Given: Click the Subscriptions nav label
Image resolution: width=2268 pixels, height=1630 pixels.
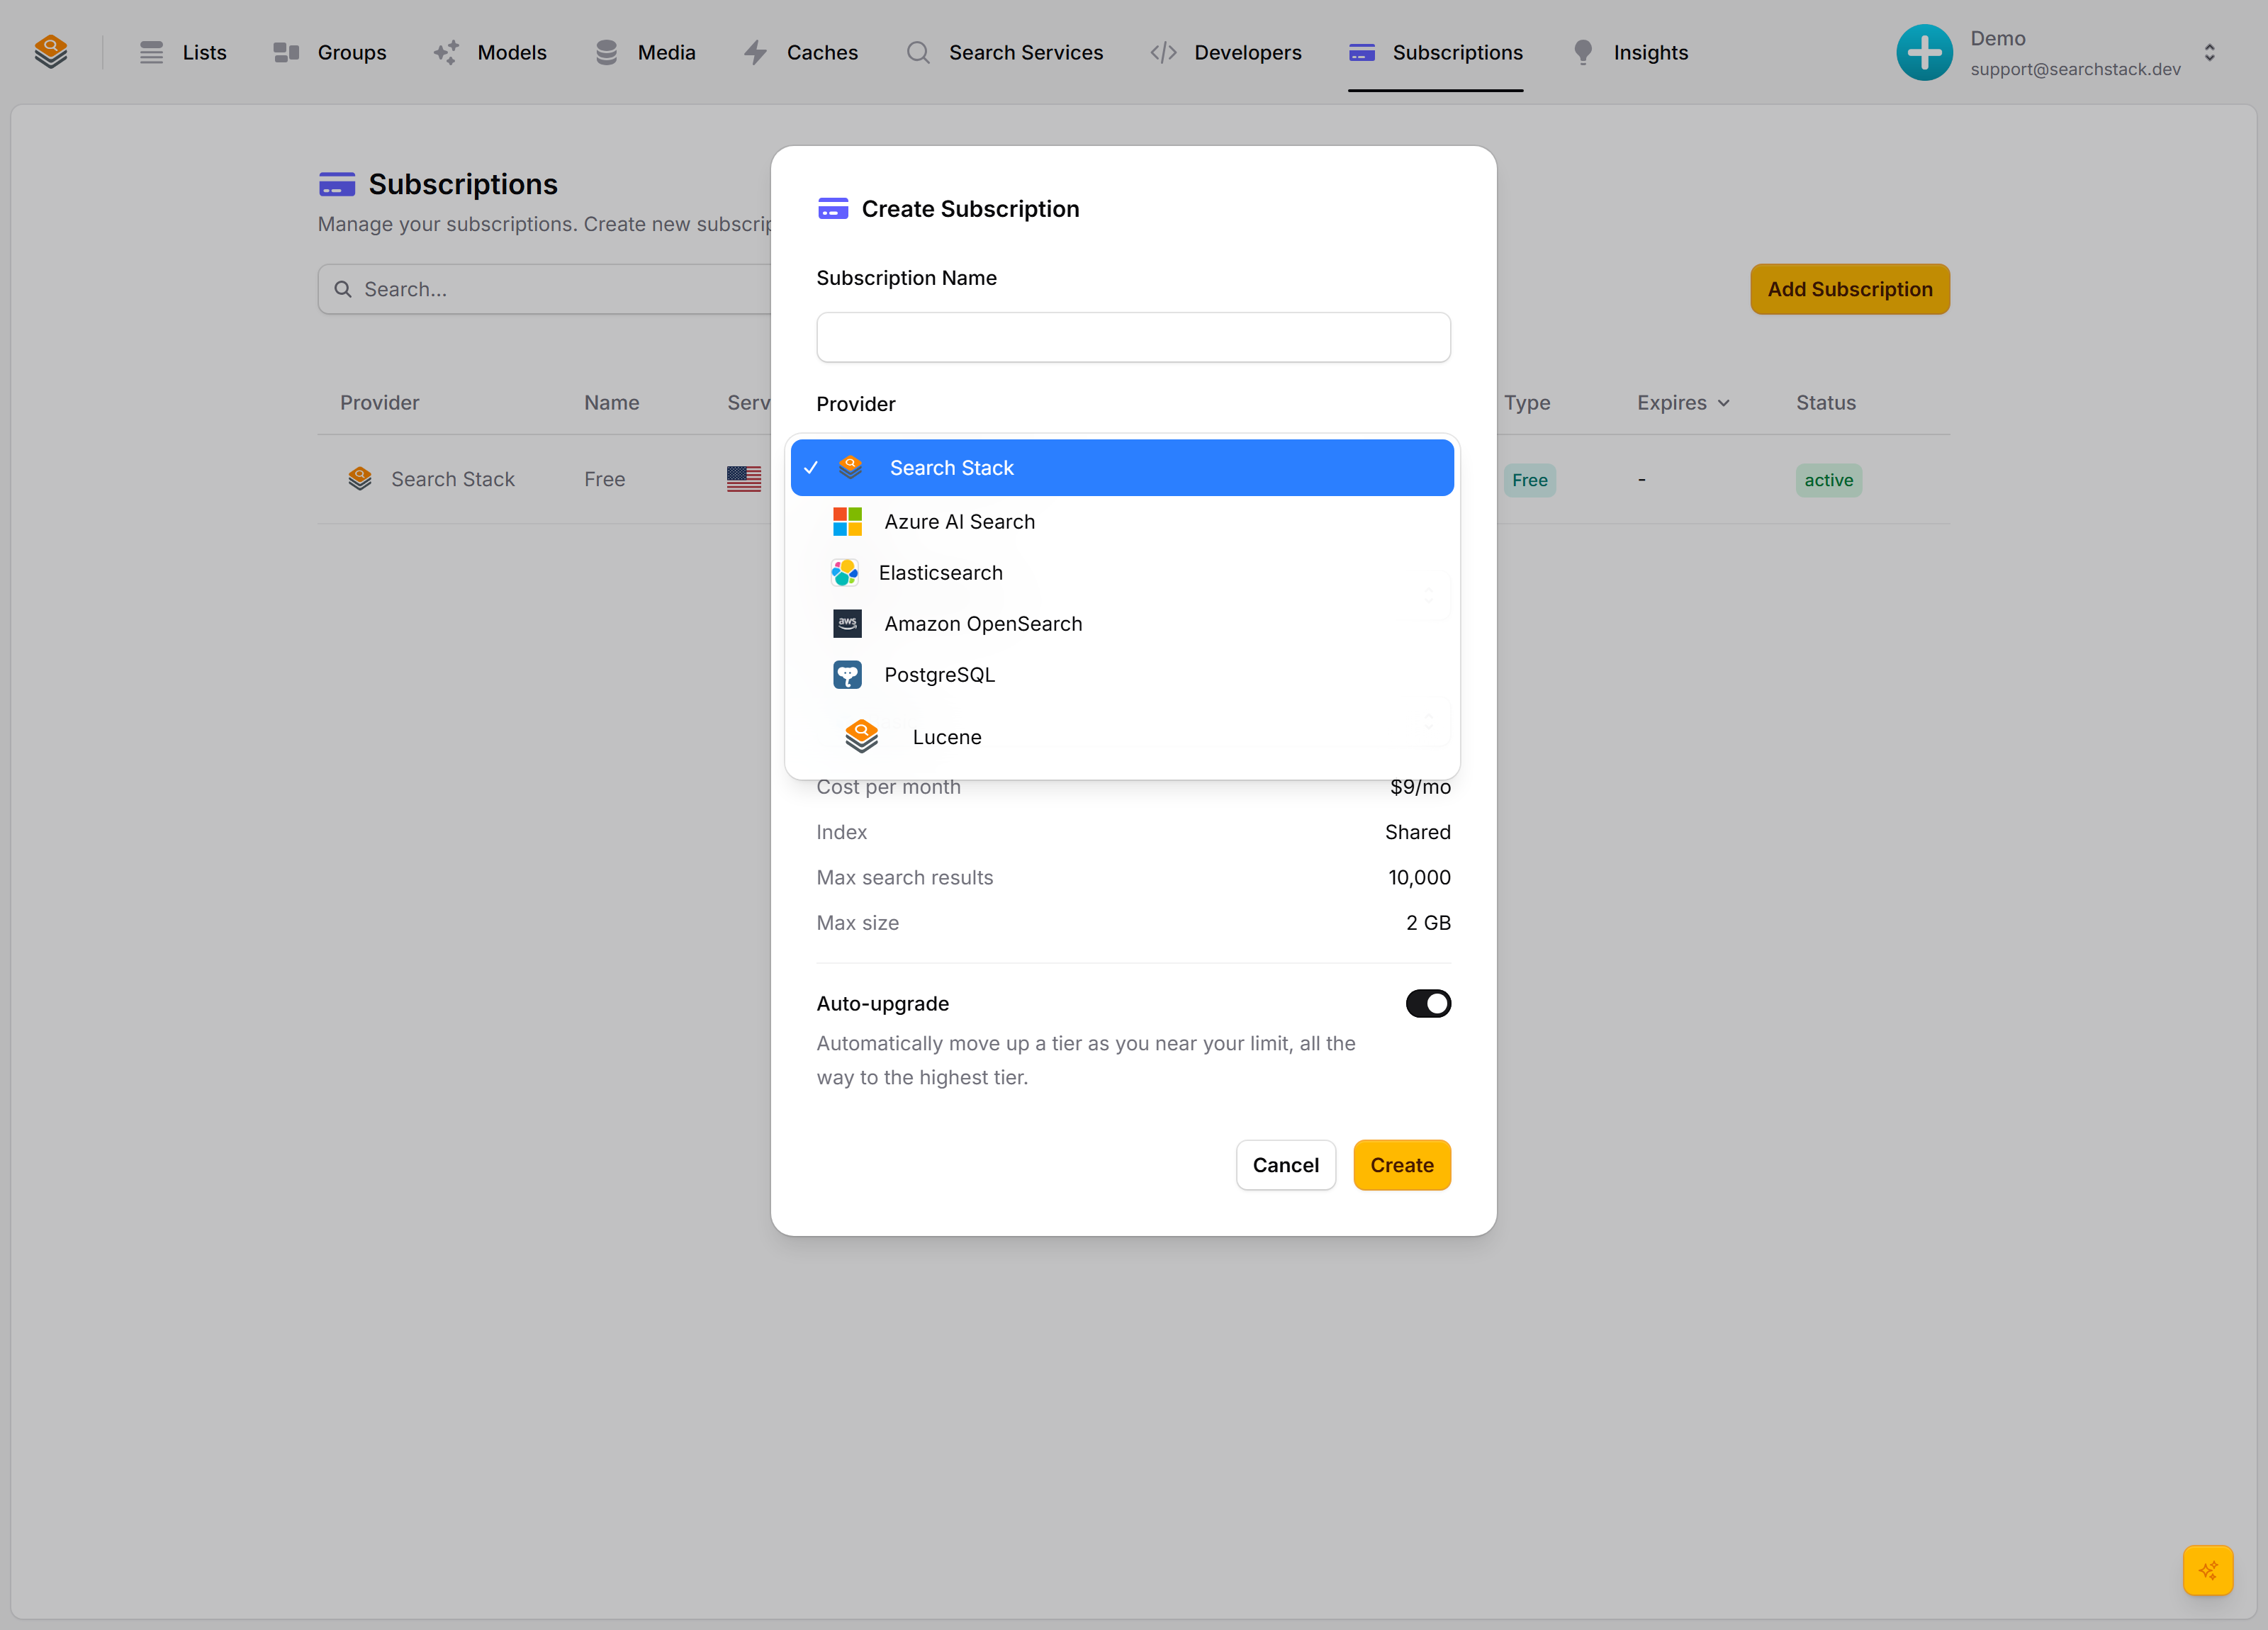Looking at the screenshot, I should pyautogui.click(x=1457, y=52).
